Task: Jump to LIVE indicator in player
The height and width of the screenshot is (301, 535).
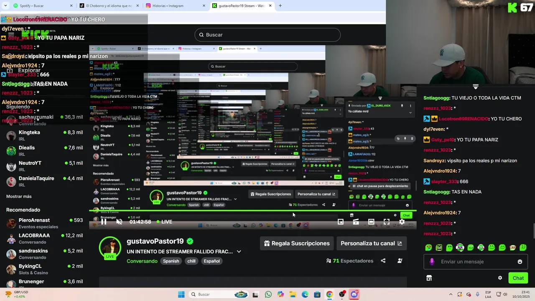Action: [x=164, y=222]
